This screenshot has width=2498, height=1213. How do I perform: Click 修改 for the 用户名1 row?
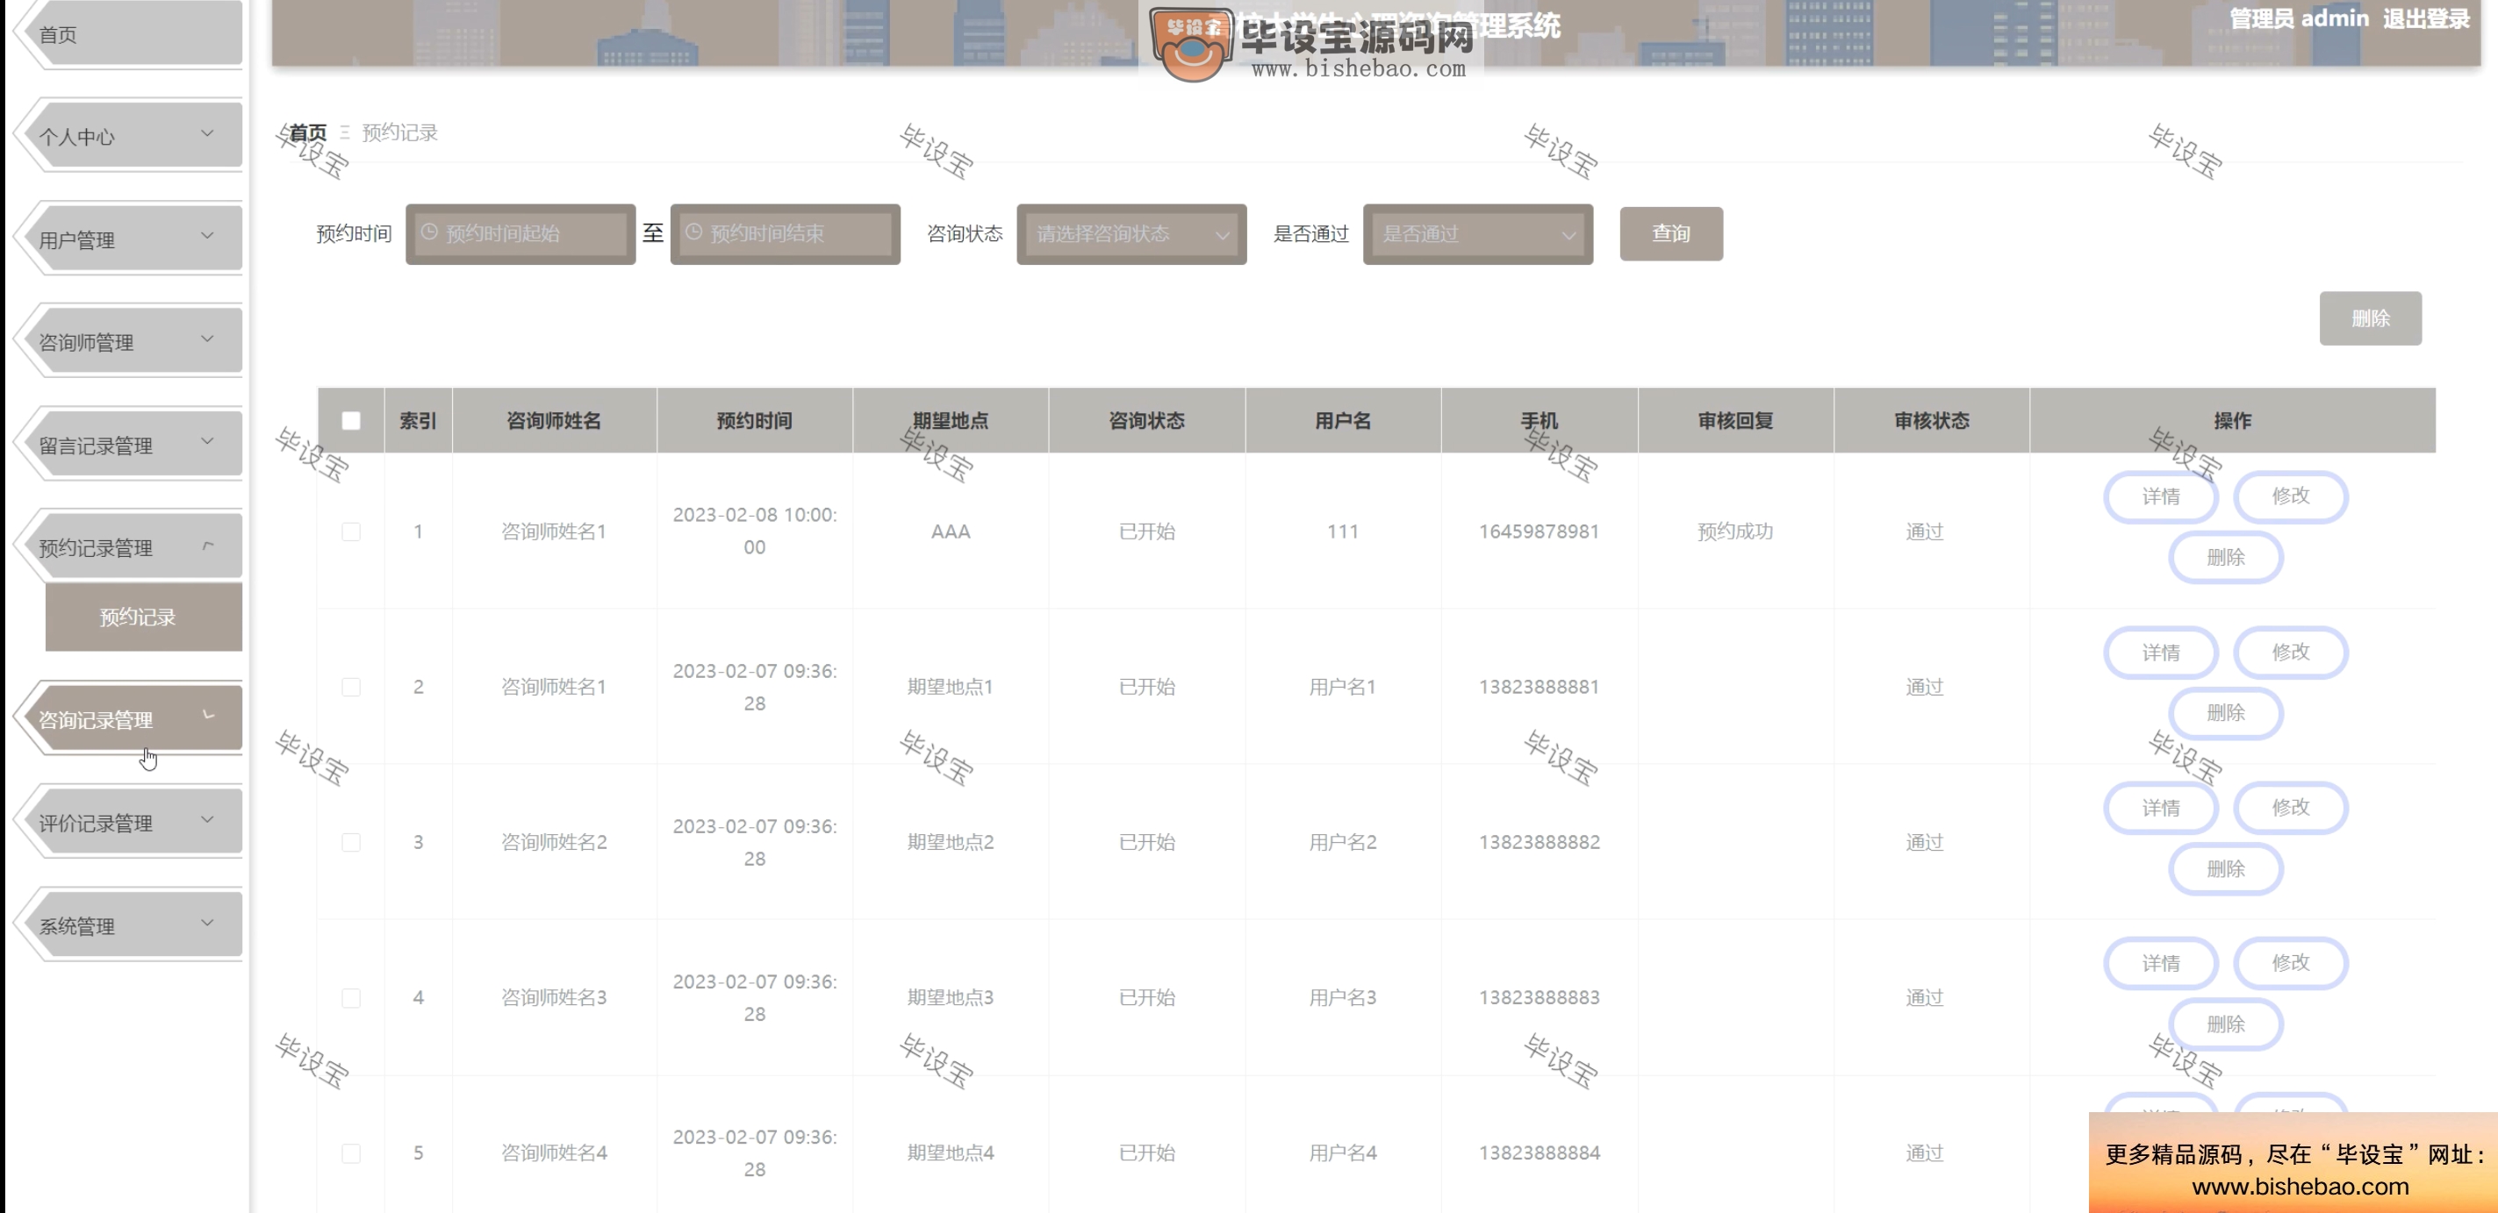[x=2291, y=652]
